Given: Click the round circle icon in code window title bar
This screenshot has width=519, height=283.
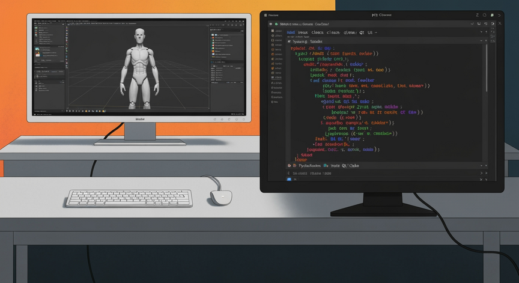Looking at the screenshot, I should pyautogui.click(x=485, y=15).
